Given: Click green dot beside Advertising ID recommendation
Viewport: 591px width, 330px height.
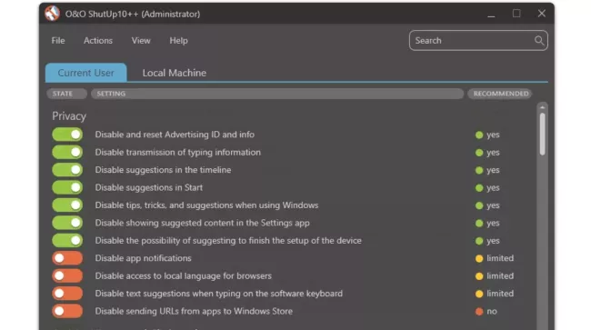Looking at the screenshot, I should [x=479, y=135].
